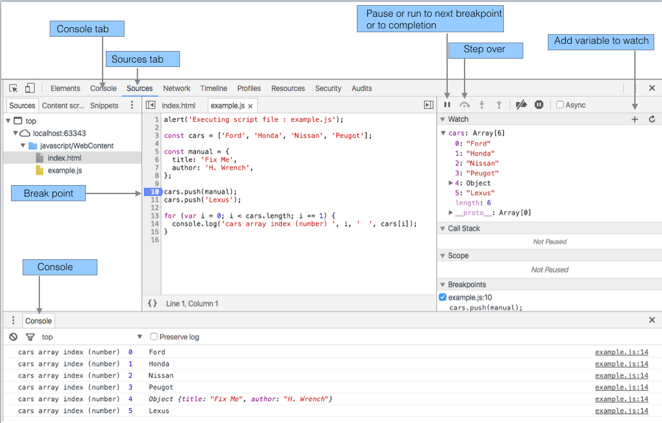The image size is (662, 423).
Task: Click the Pause script execution icon
Action: 447,104
